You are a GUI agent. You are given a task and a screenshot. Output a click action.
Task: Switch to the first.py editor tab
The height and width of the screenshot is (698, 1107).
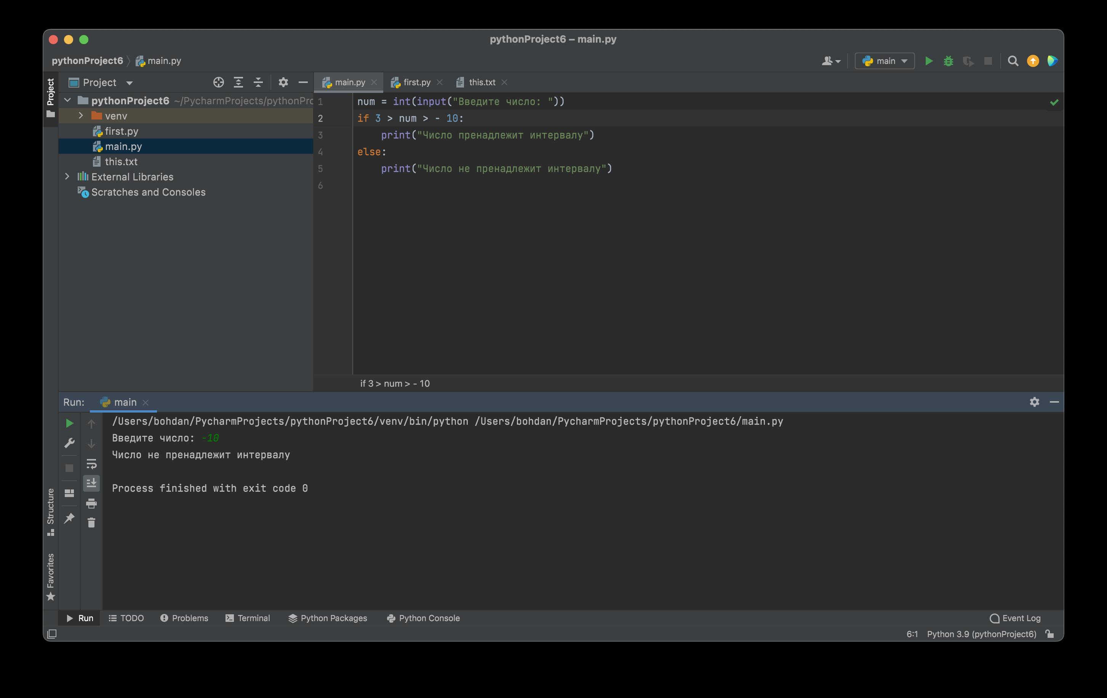click(x=416, y=82)
